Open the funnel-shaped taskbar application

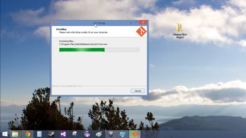coord(111,134)
